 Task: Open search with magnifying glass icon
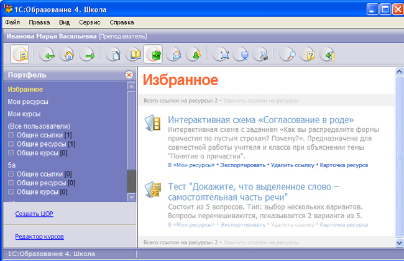pos(289,55)
